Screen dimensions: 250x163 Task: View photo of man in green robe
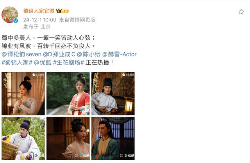[113, 138]
